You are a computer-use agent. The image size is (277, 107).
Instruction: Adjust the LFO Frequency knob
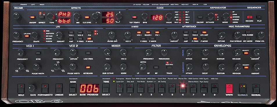17,35
